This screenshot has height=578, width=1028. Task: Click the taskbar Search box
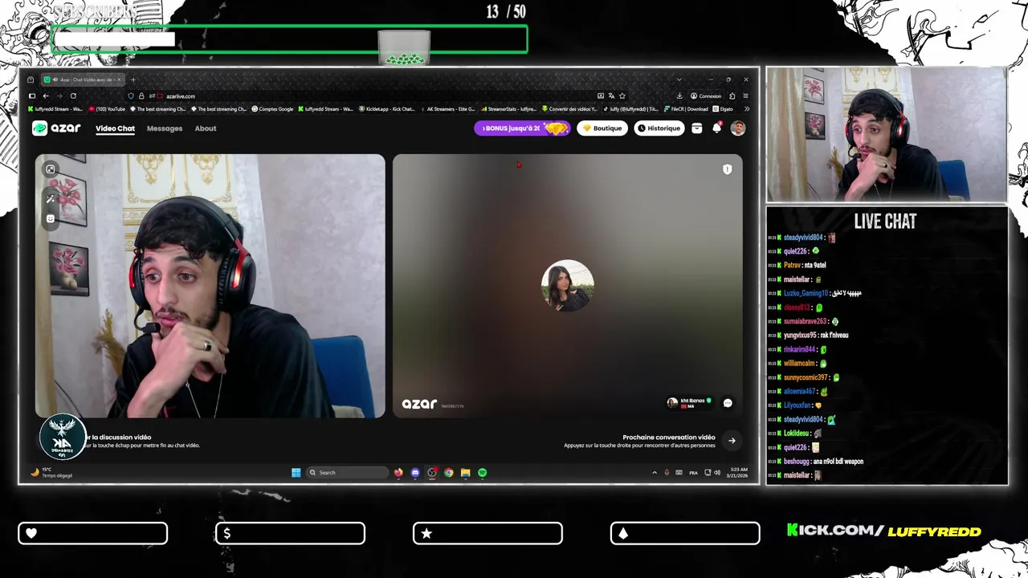point(348,473)
